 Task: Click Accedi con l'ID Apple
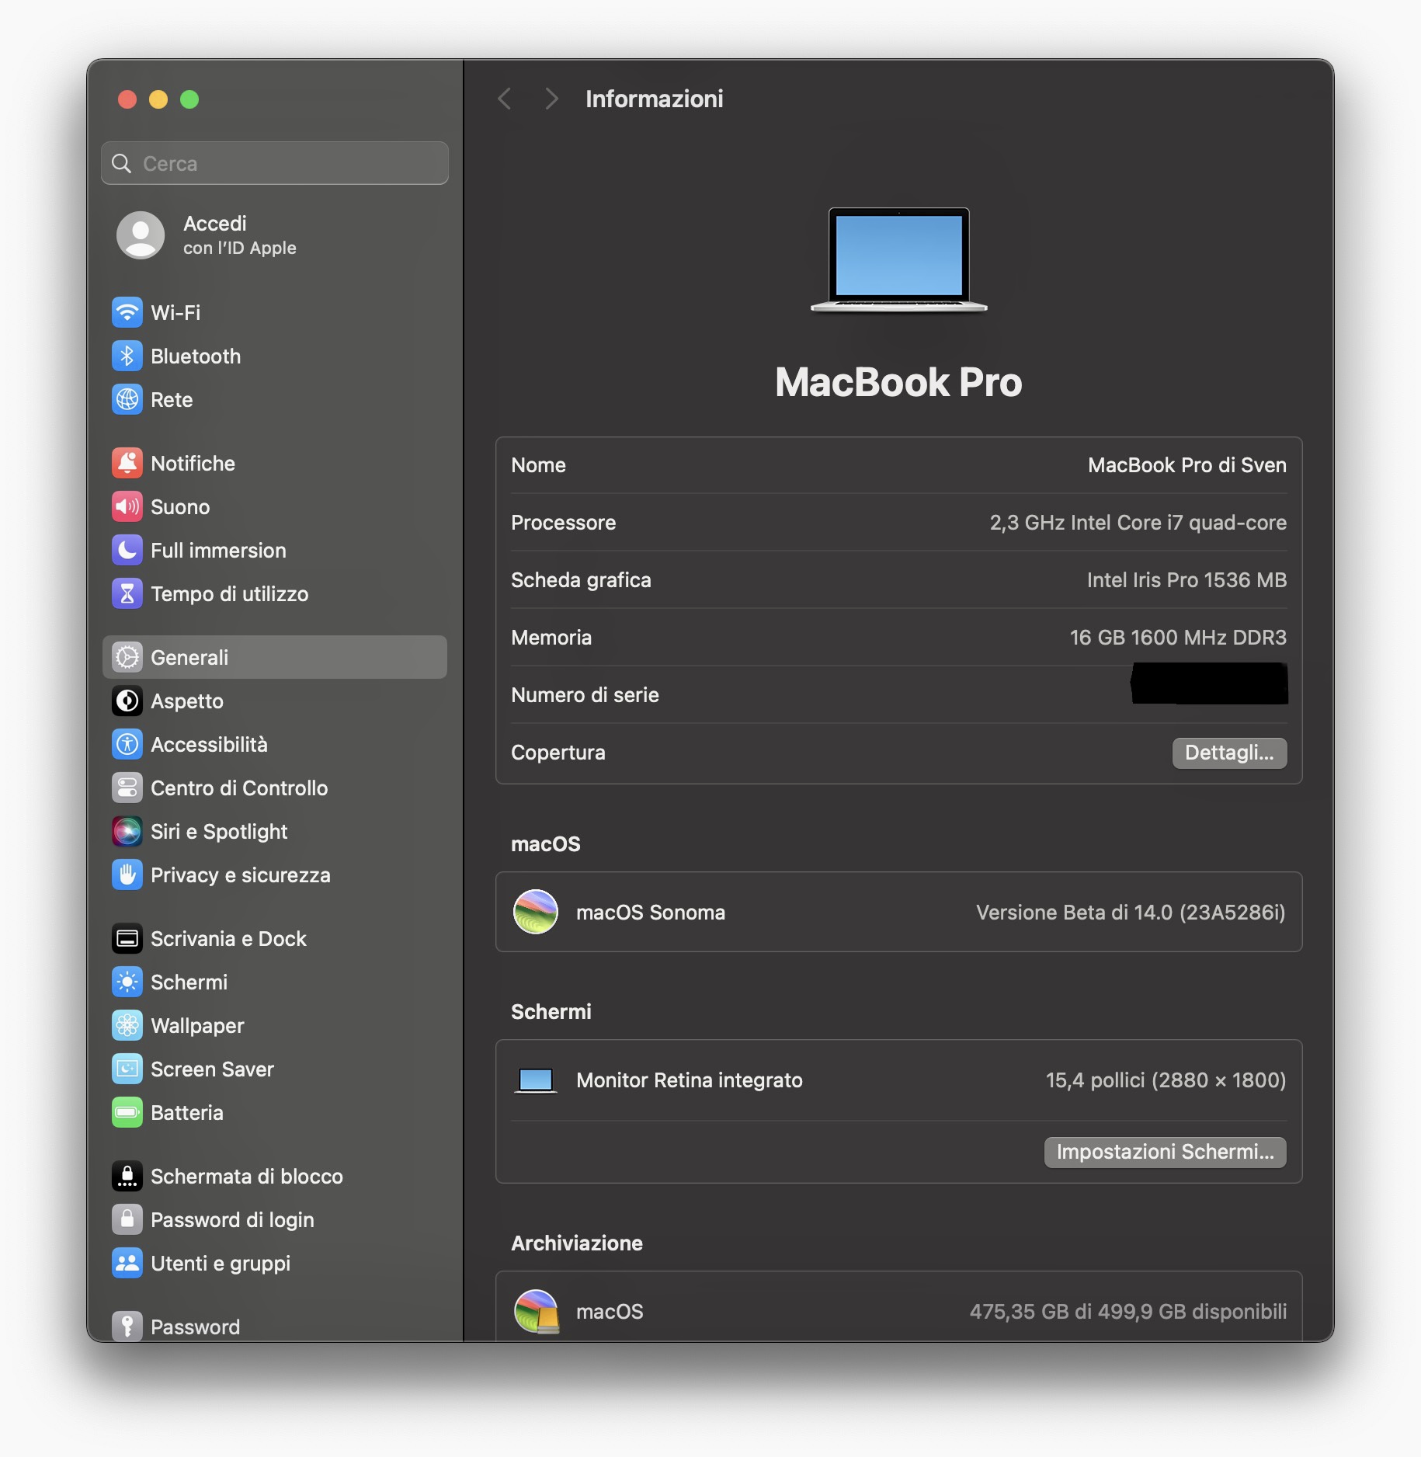tap(239, 235)
